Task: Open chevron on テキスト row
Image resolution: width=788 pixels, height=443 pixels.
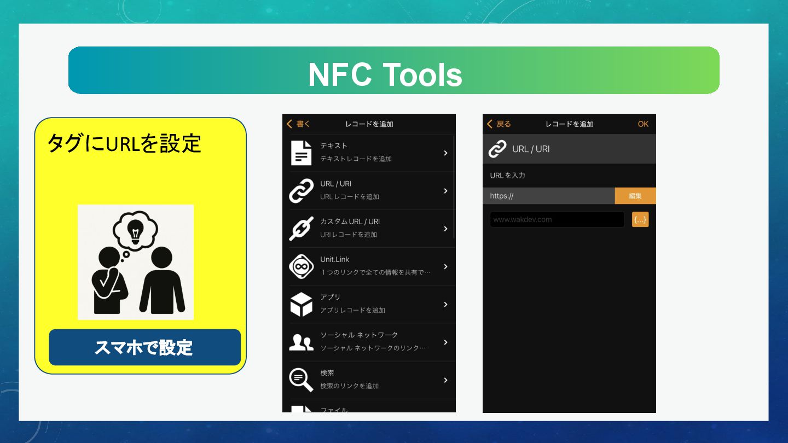Action: (x=446, y=153)
